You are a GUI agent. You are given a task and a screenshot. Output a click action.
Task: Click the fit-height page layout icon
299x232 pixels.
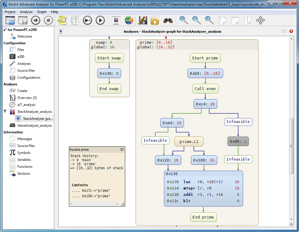point(248,20)
